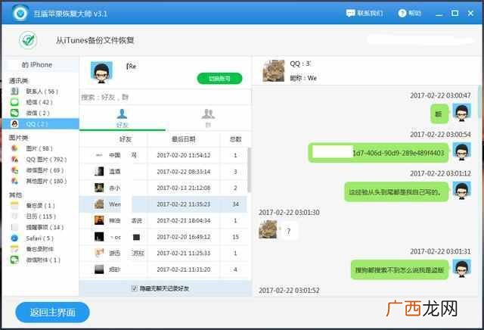Select friend row dated 2017-02-22 08:33:14
The width and height of the screenshot is (484, 330).
163,172
